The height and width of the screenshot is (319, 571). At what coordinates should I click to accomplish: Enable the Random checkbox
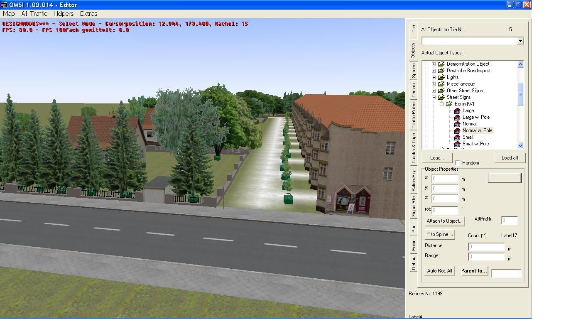(x=458, y=163)
